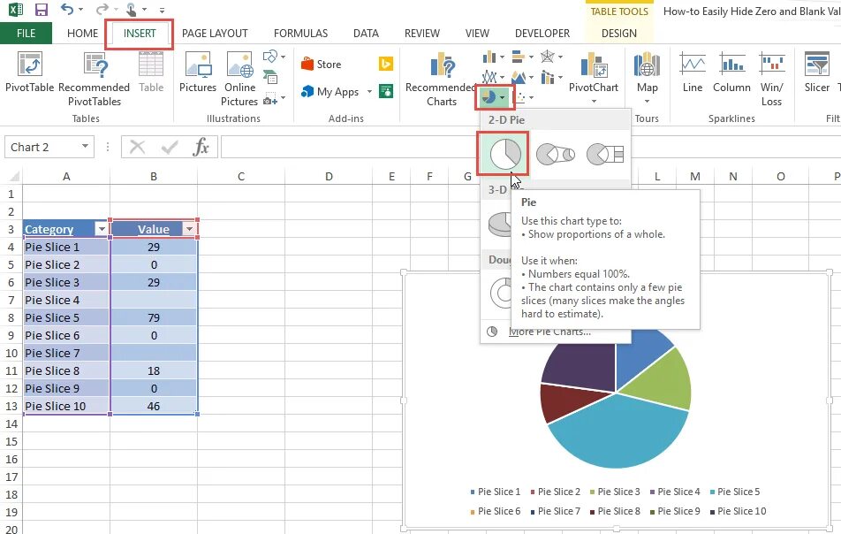The image size is (841, 534).
Task: Choose the Doughnut chart option
Action: click(501, 293)
